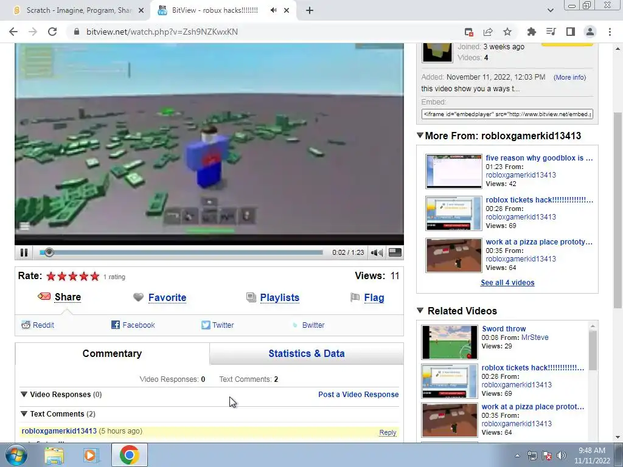
Task: Pause the video with the pause button
Action: click(x=24, y=252)
